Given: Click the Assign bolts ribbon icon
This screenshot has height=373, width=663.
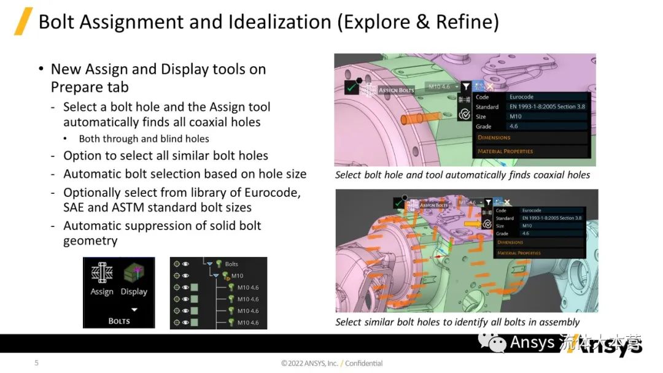Looking at the screenshot, I should (101, 274).
